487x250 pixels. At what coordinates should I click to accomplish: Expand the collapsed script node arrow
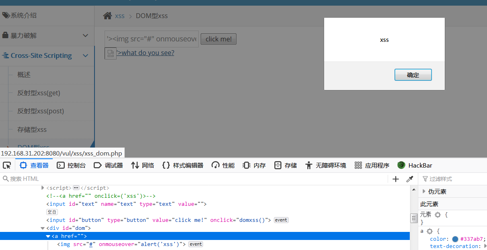[x=43, y=188]
